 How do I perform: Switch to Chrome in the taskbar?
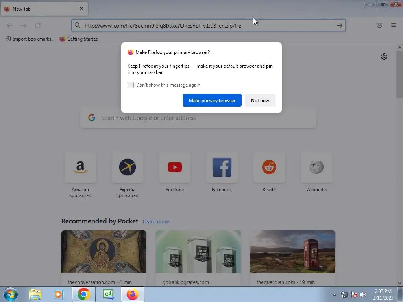coord(83,294)
